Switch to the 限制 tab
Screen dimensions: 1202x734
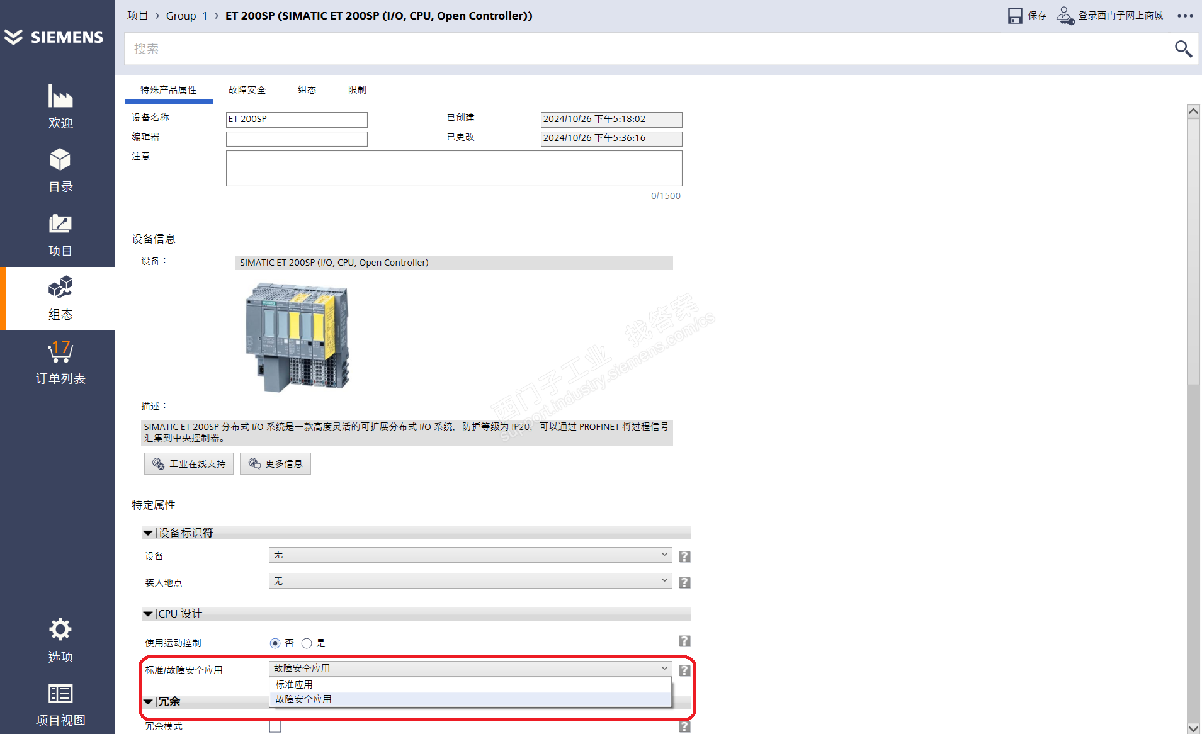[x=357, y=90]
